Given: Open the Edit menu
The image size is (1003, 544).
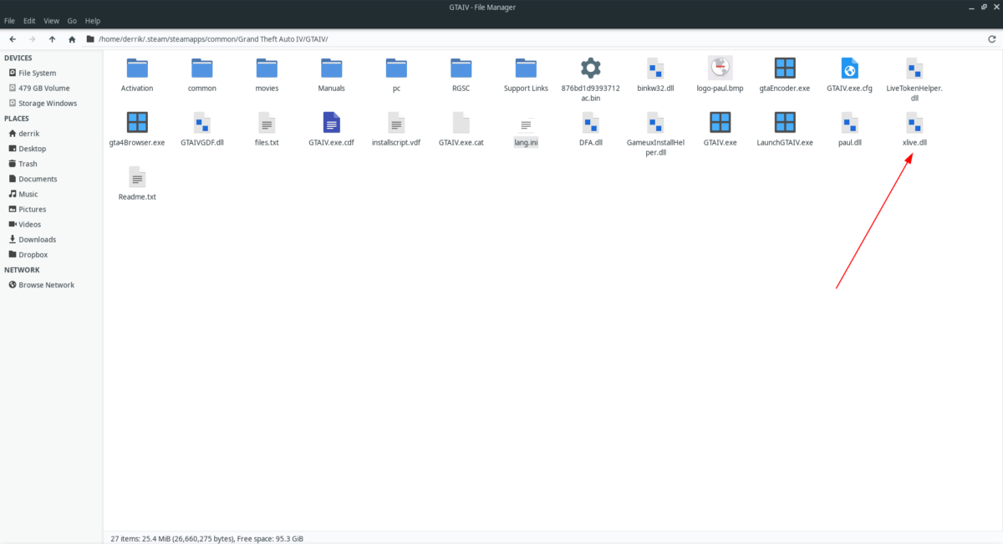Looking at the screenshot, I should click(x=29, y=20).
